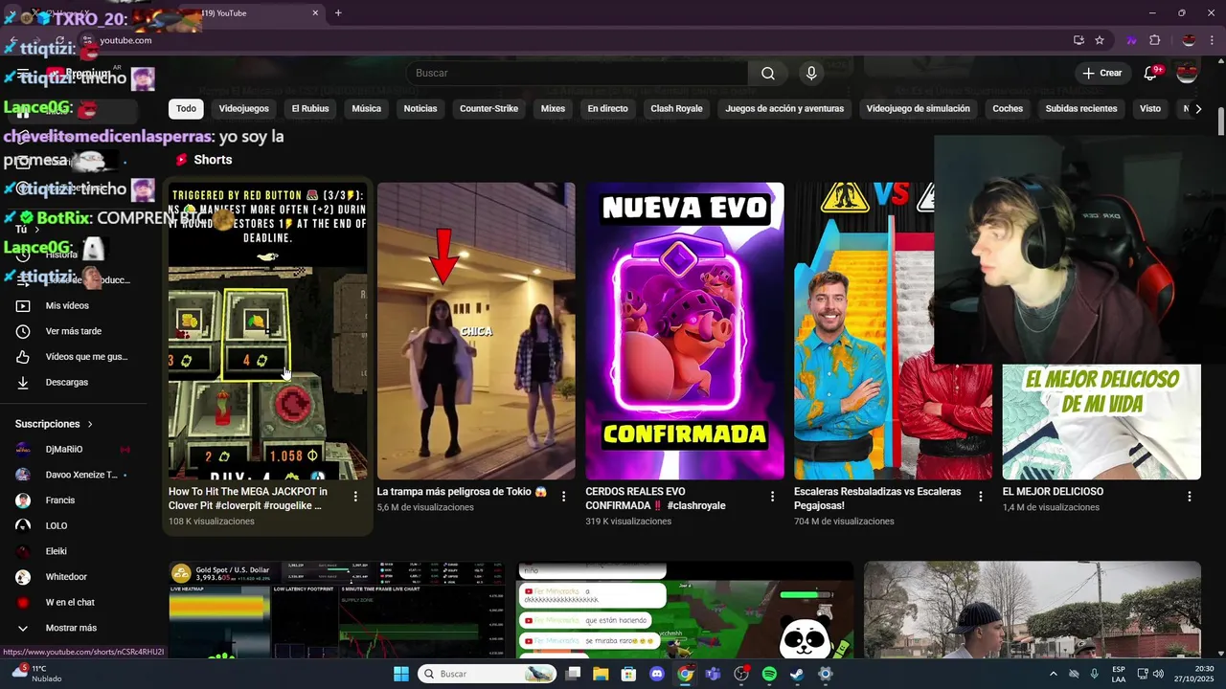Select the 'En directo' filter chip
The width and height of the screenshot is (1226, 689).
tap(608, 109)
